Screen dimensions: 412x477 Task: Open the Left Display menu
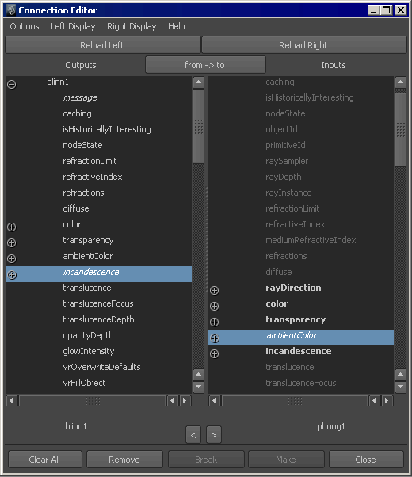(x=73, y=26)
